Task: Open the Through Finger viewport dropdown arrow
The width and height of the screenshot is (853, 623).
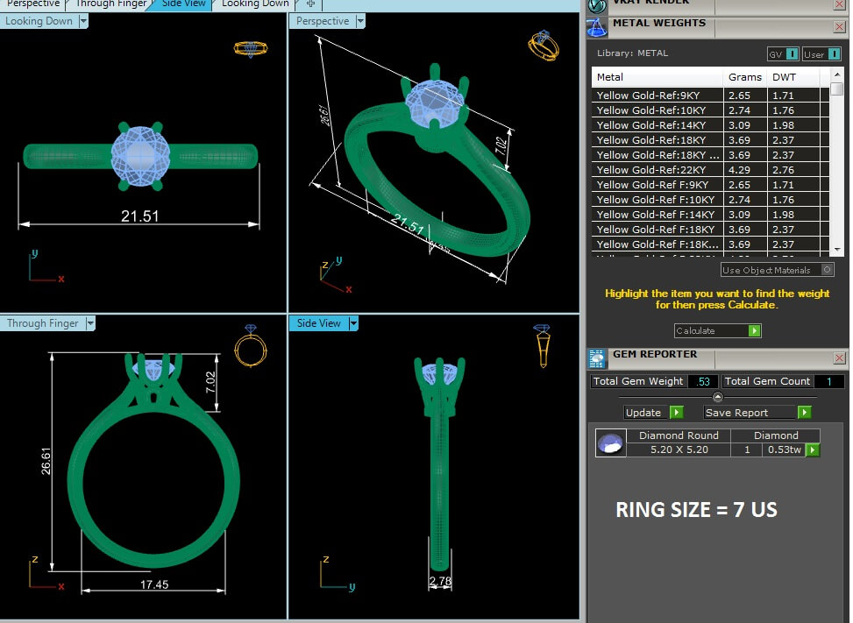Action: pyautogui.click(x=90, y=323)
